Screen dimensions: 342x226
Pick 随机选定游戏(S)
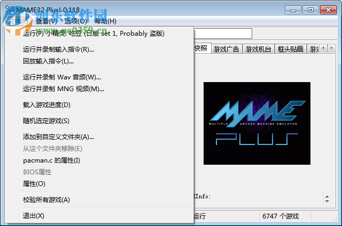[x=107, y=121]
